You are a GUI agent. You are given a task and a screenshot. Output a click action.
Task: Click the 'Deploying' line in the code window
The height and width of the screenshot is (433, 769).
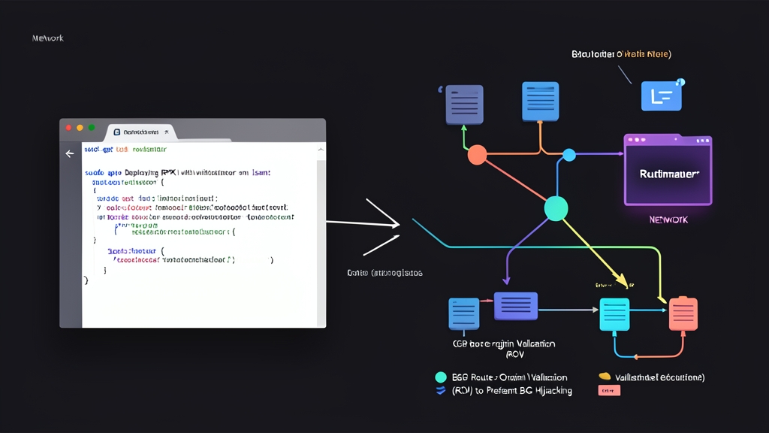click(x=177, y=173)
